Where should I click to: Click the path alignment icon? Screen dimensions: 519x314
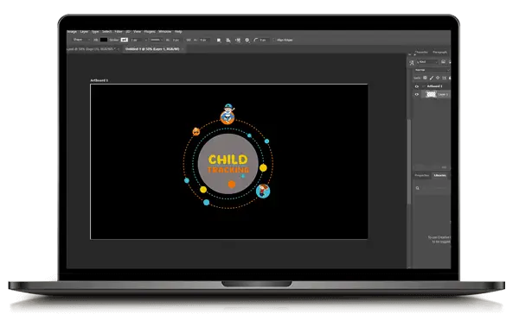(228, 40)
